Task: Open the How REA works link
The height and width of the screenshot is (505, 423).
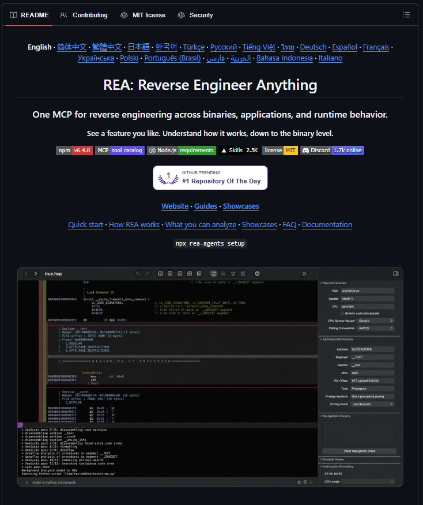Action: (134, 224)
